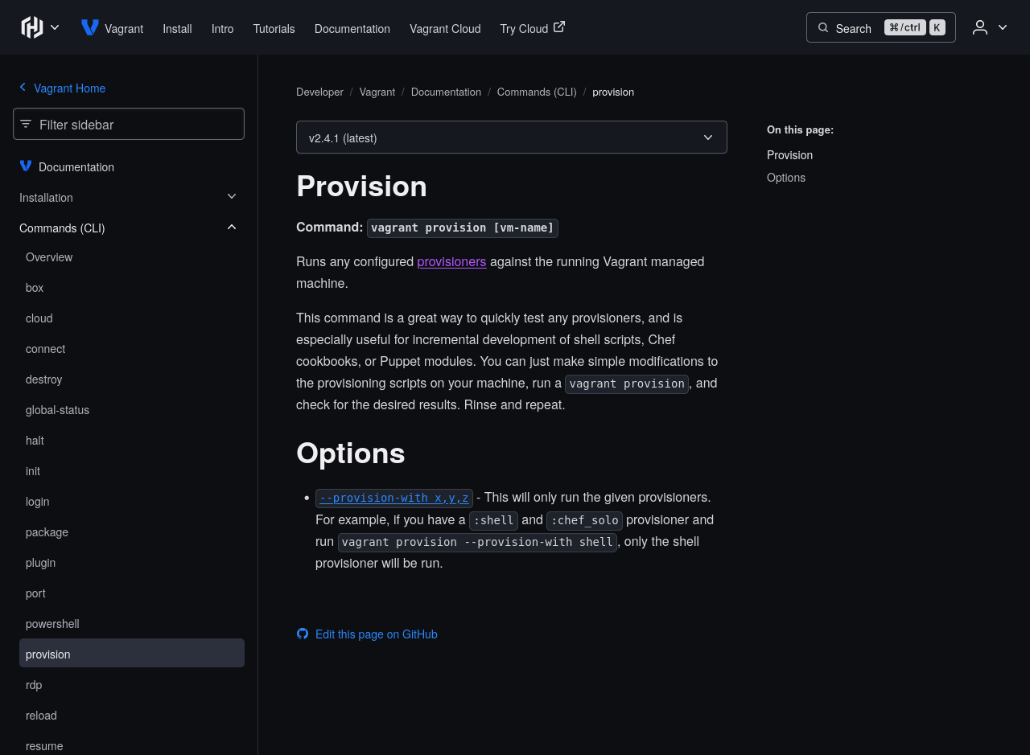Jump to Options in page outline
Screen dimensions: 1030x755
tap(786, 178)
